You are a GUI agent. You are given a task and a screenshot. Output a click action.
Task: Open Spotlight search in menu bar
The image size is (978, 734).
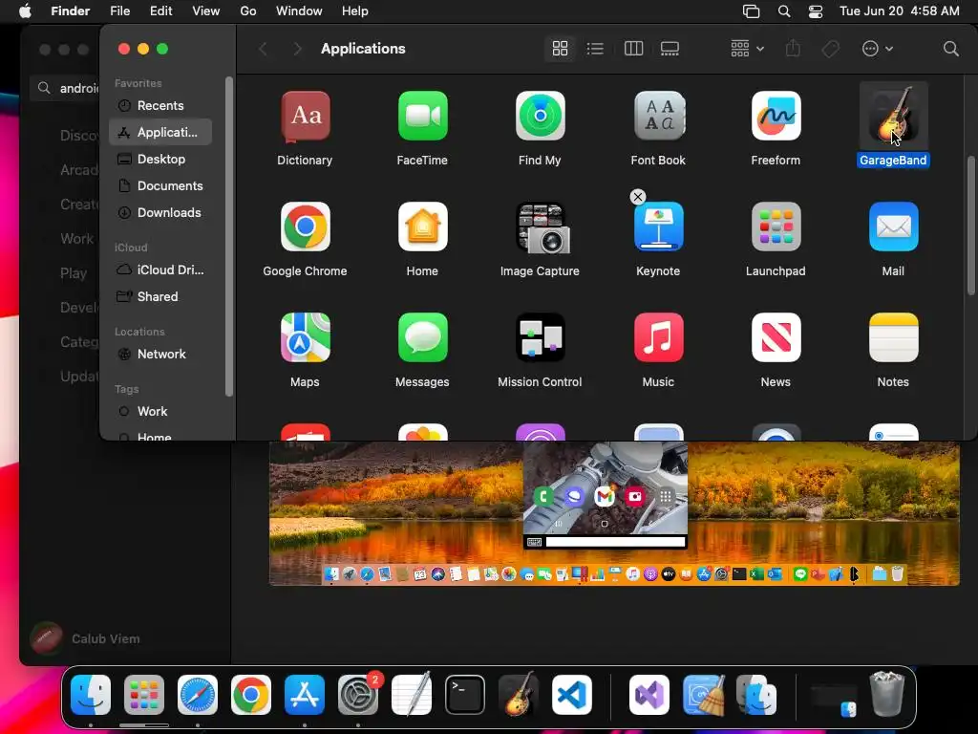[x=784, y=11]
